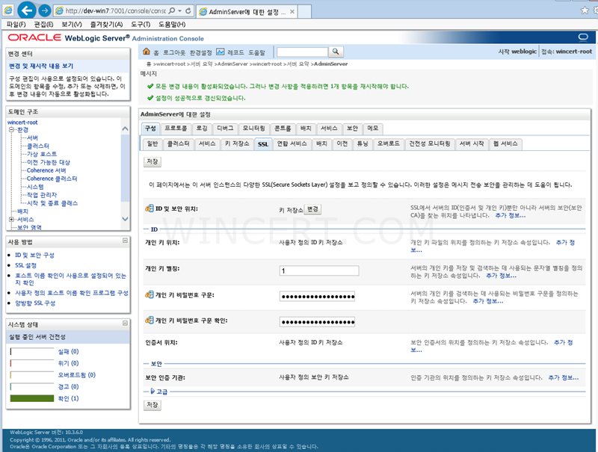Go back with the browser back arrow
The image size is (598, 452).
(26, 10)
